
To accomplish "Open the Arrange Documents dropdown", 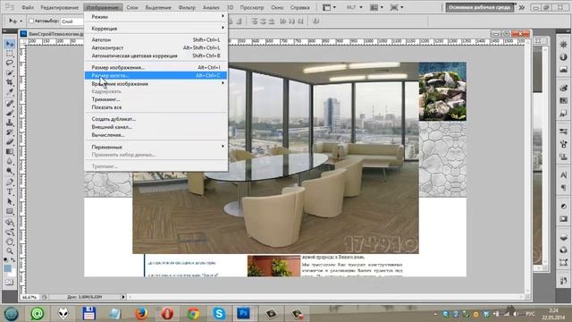I will pos(377,7).
